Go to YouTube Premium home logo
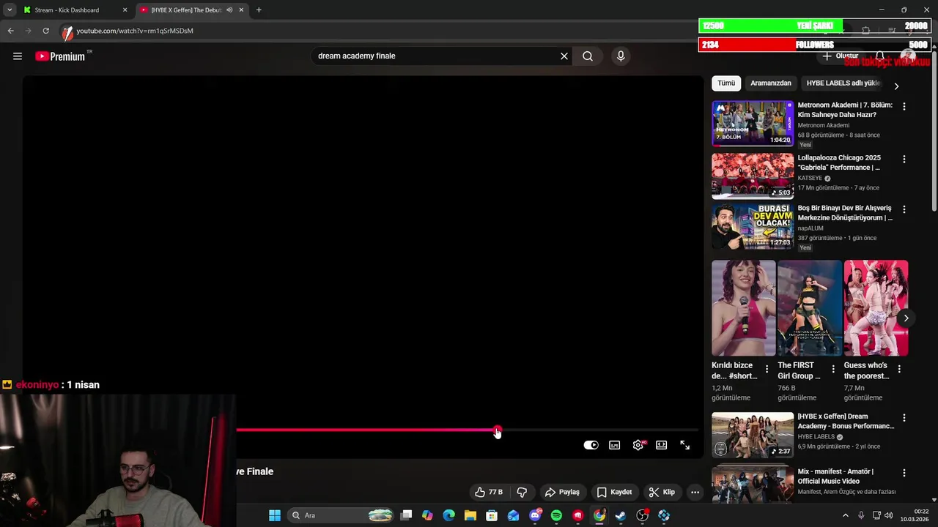This screenshot has height=527, width=938. [60, 56]
